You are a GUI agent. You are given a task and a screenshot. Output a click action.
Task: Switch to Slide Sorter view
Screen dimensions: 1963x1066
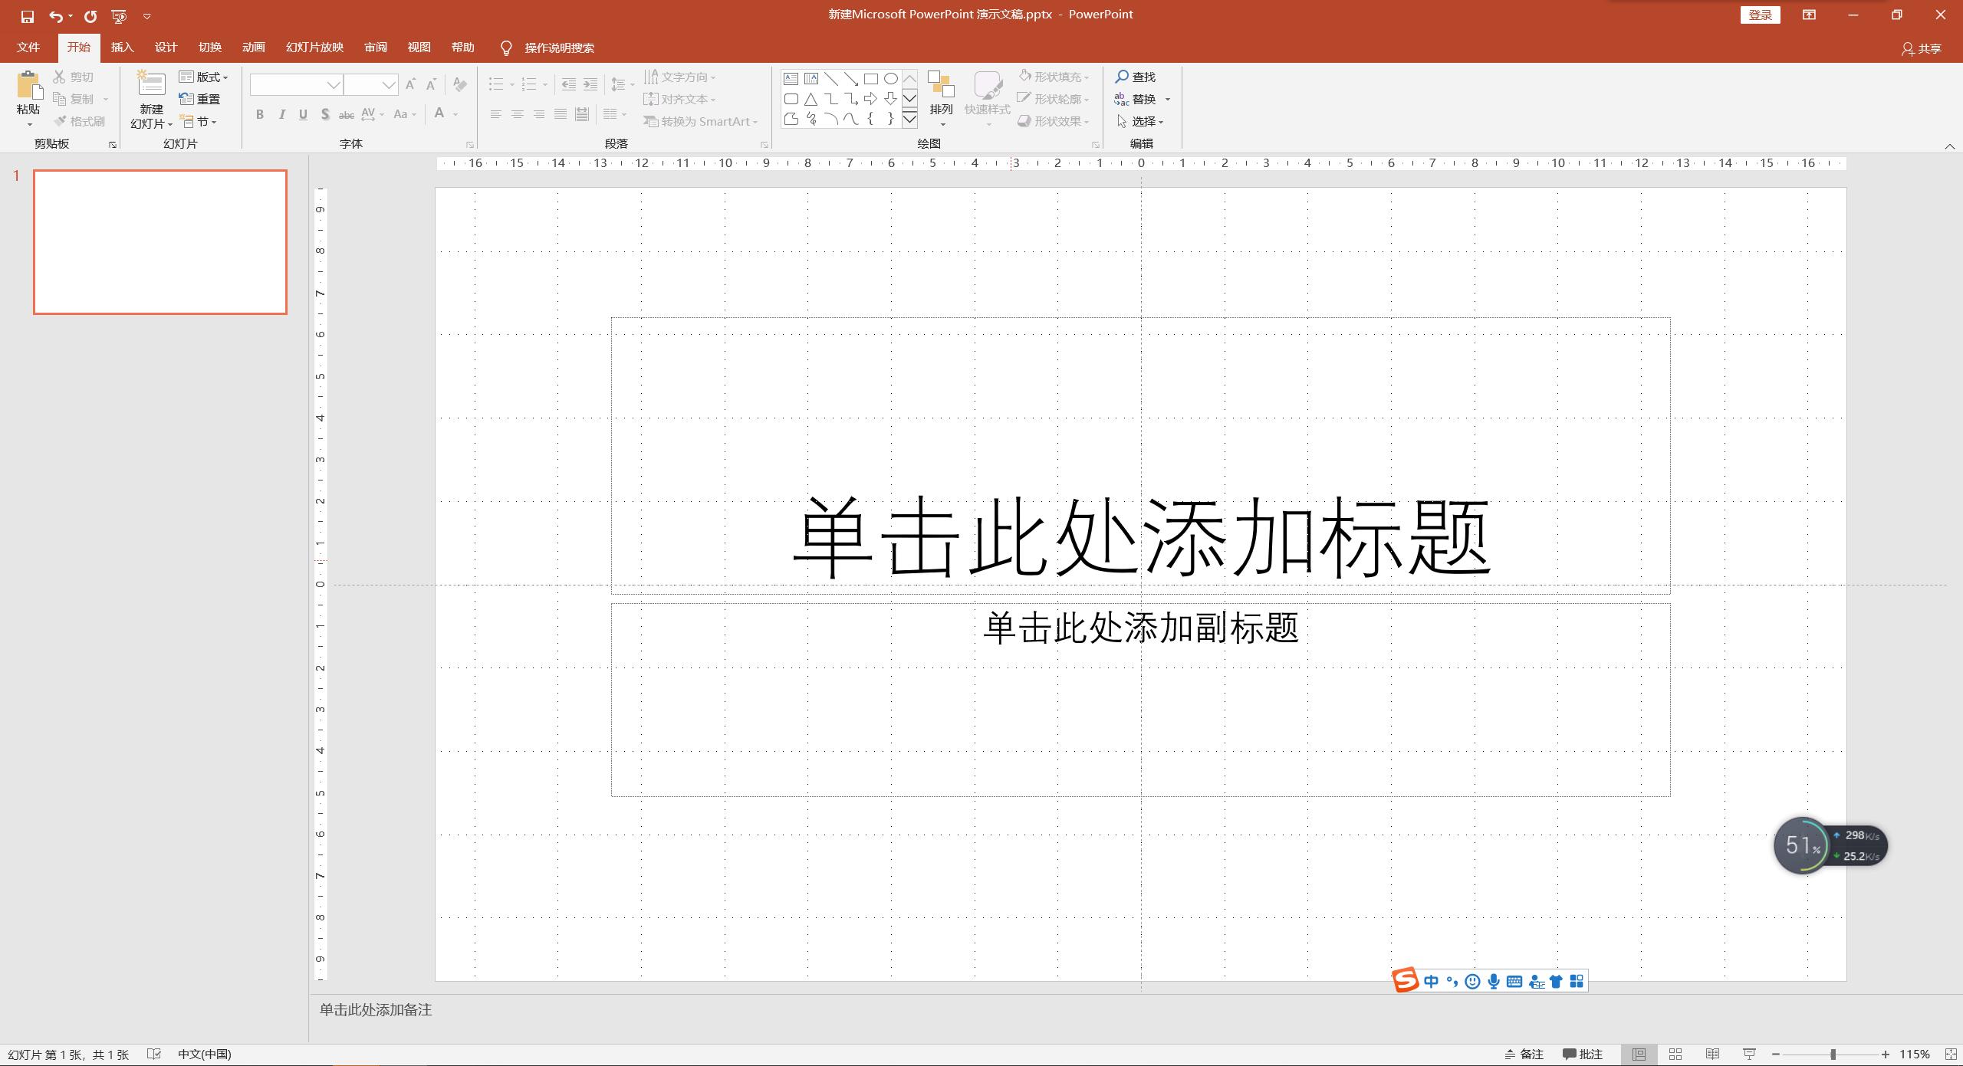click(x=1676, y=1054)
